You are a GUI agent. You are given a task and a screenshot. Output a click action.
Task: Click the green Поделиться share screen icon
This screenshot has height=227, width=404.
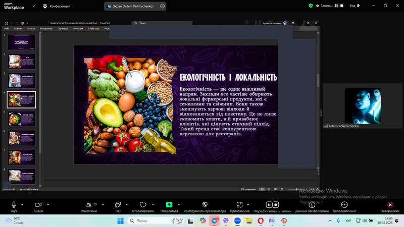click(169, 205)
